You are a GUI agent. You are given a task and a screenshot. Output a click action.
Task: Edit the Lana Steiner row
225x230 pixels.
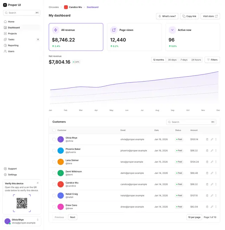point(212,162)
